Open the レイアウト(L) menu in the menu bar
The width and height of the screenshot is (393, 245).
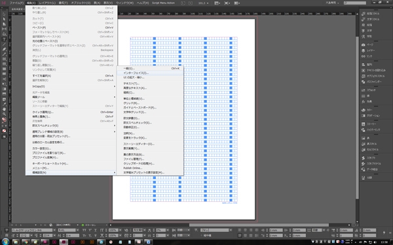click(x=47, y=3)
